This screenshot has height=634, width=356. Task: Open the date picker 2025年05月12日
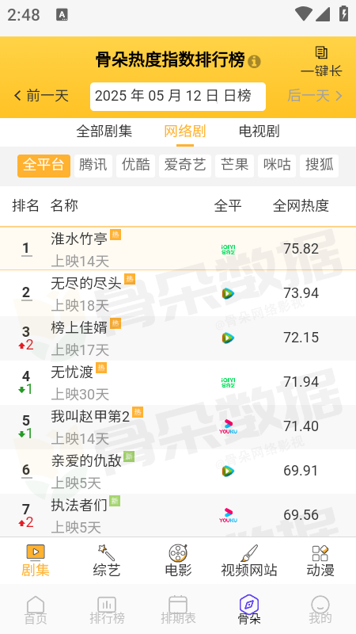pos(178,96)
